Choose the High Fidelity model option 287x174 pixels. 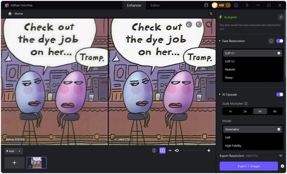coord(233,146)
